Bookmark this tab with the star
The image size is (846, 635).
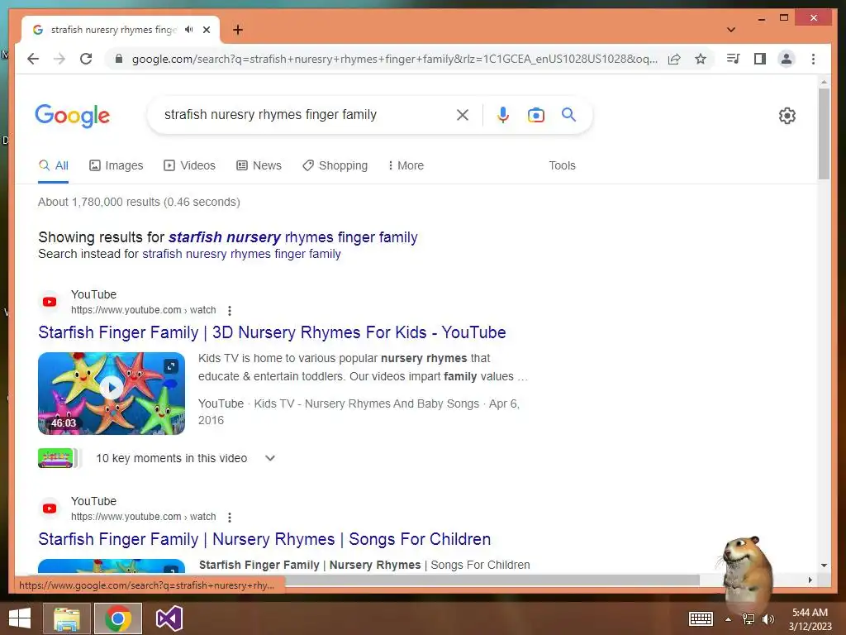coord(701,59)
